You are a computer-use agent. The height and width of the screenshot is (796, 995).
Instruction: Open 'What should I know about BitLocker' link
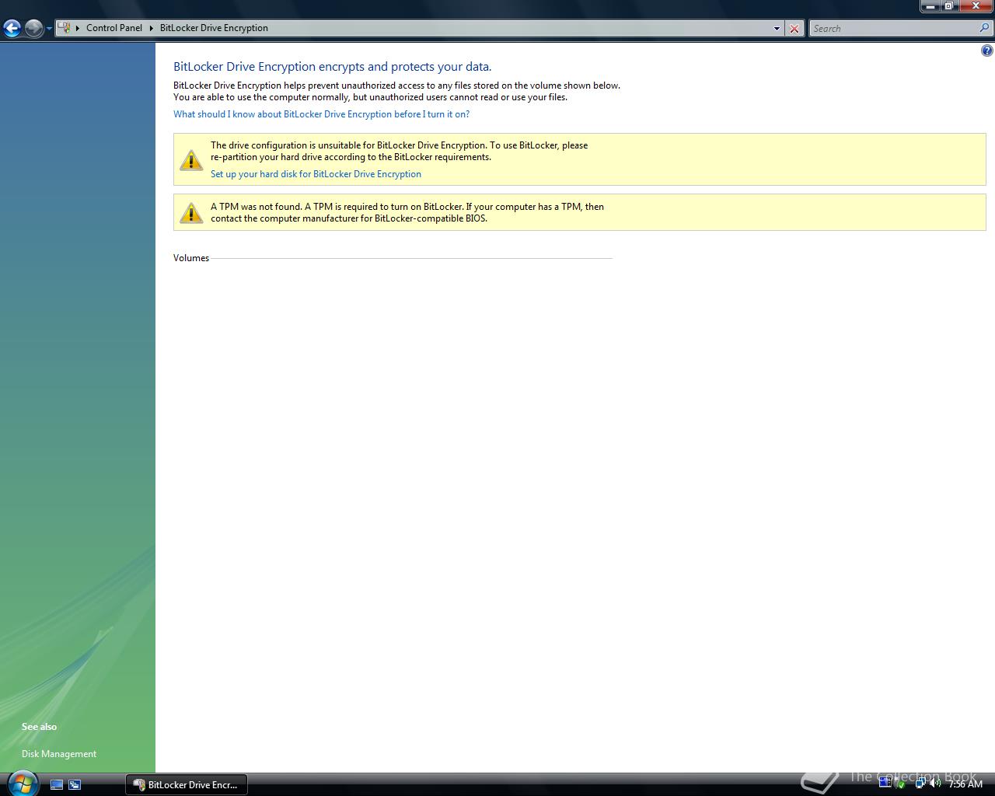coord(321,114)
